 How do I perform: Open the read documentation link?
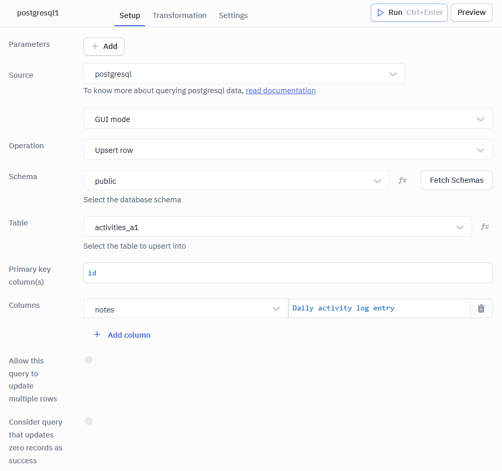pos(281,90)
